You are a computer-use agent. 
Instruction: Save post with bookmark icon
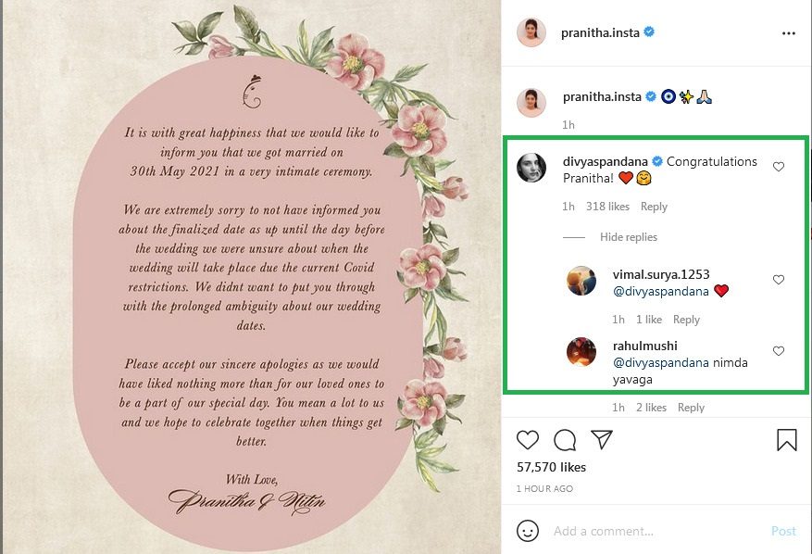pos(787,440)
